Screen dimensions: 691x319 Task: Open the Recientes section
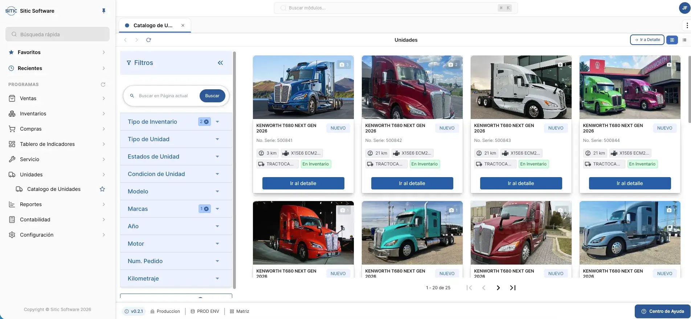click(57, 68)
